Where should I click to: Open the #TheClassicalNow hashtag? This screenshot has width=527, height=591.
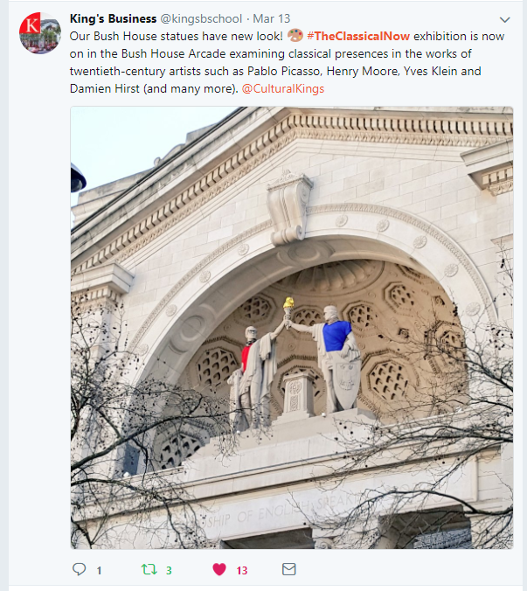pos(358,36)
